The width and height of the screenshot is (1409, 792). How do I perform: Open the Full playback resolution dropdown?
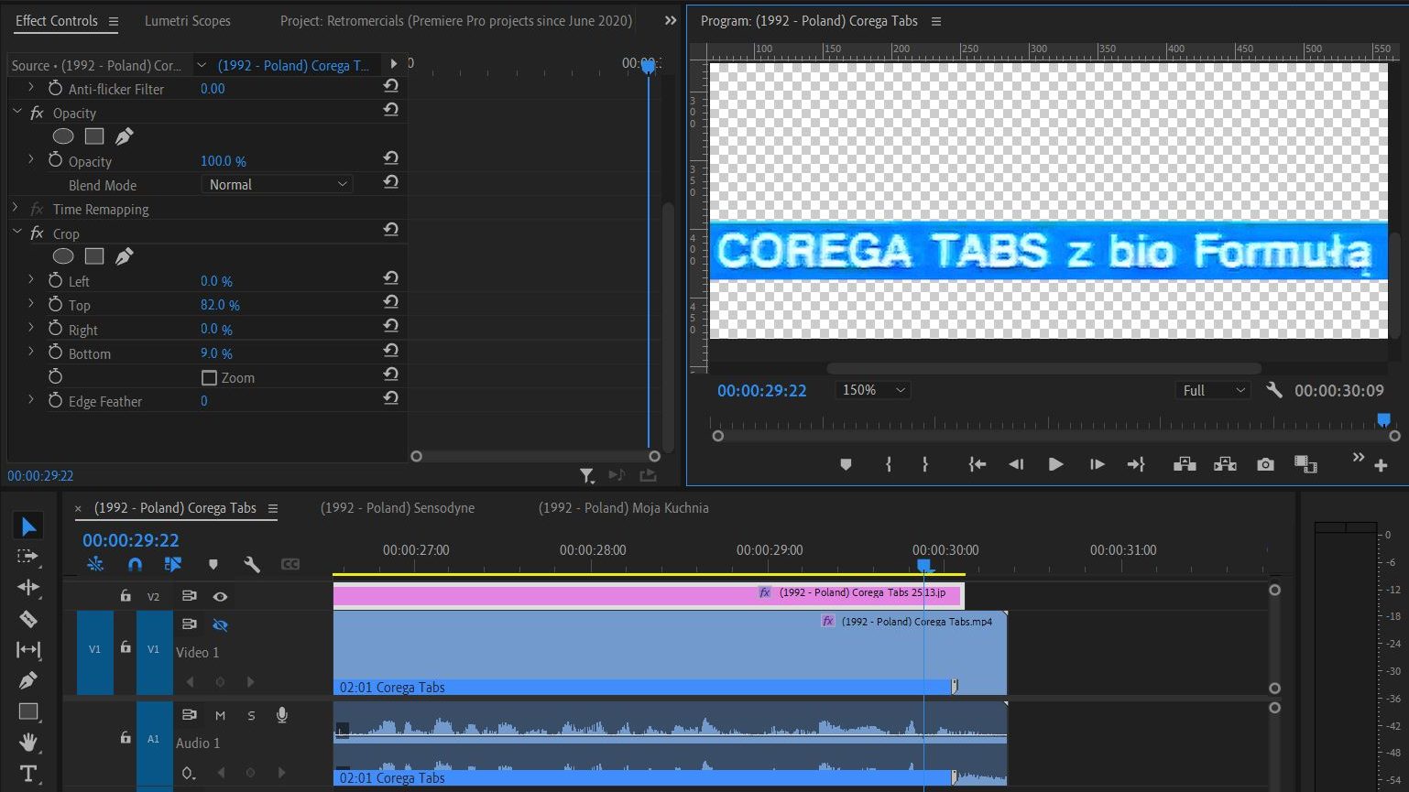pyautogui.click(x=1213, y=390)
